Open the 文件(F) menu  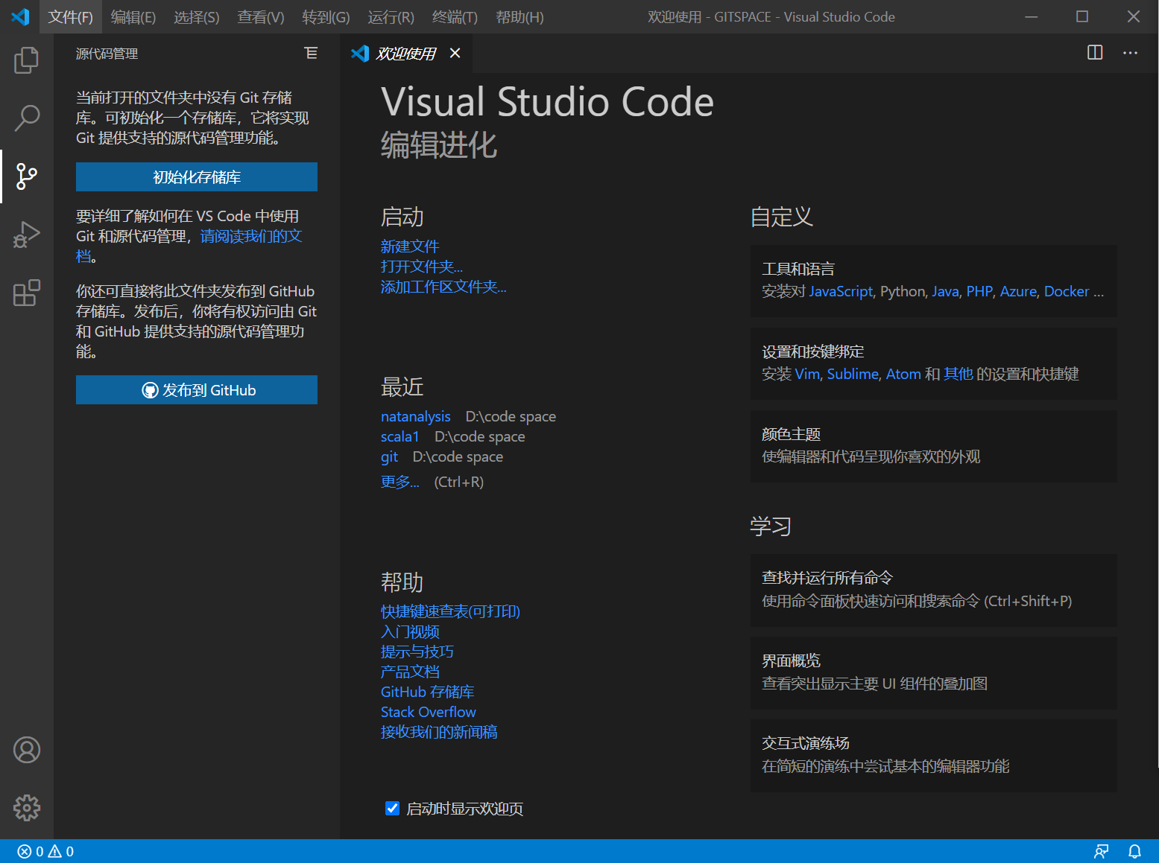tap(71, 16)
